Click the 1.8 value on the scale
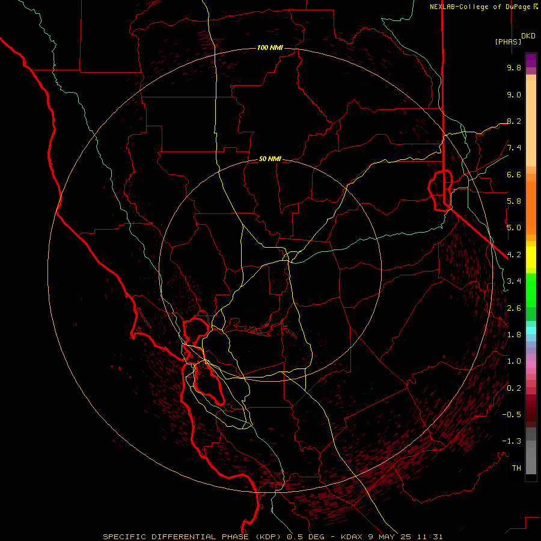The width and height of the screenshot is (541, 541). coord(514,335)
